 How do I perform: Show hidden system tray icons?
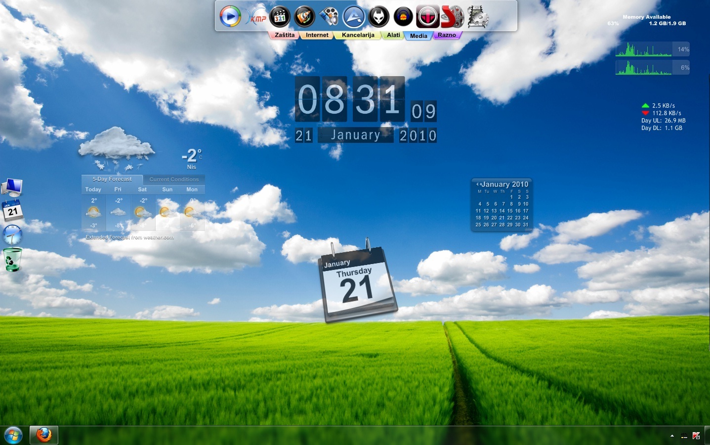pyautogui.click(x=672, y=436)
